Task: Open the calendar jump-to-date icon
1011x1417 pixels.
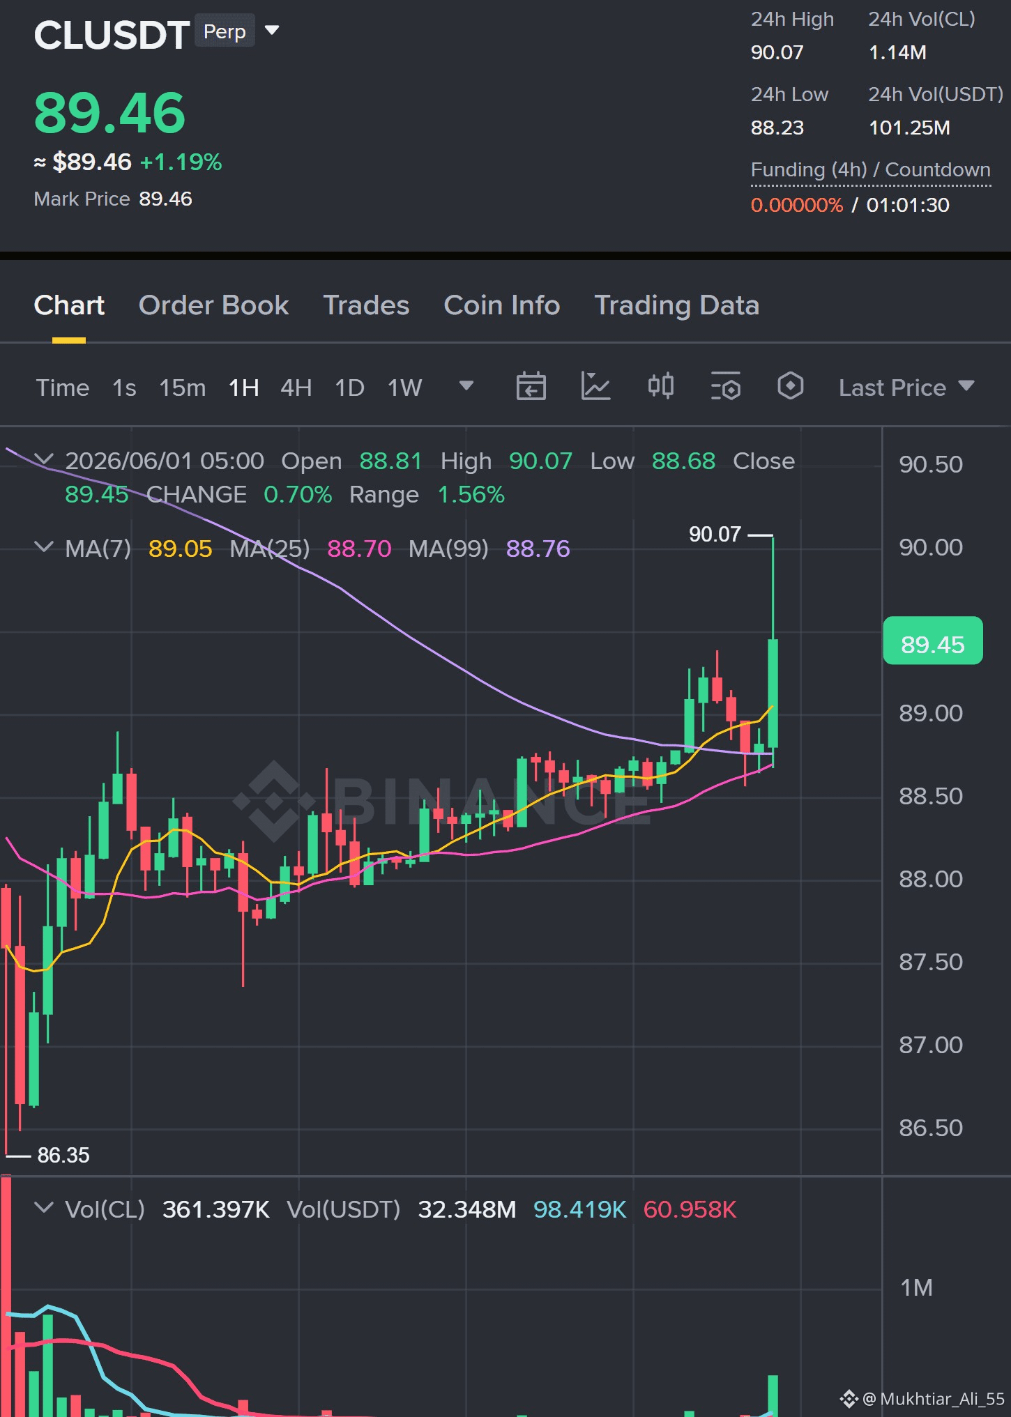Action: 531,386
